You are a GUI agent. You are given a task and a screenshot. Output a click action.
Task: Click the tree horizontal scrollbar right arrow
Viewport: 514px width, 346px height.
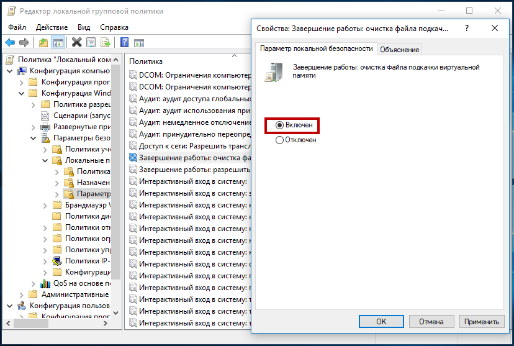pos(106,324)
